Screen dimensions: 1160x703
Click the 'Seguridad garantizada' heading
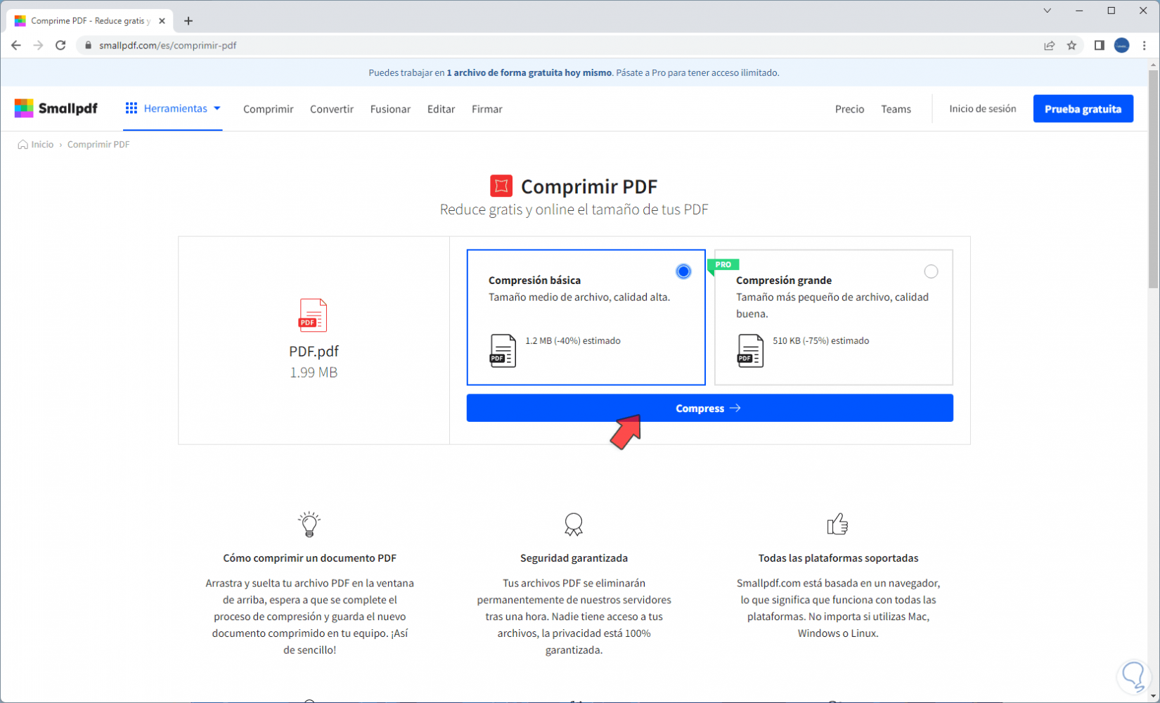click(574, 558)
